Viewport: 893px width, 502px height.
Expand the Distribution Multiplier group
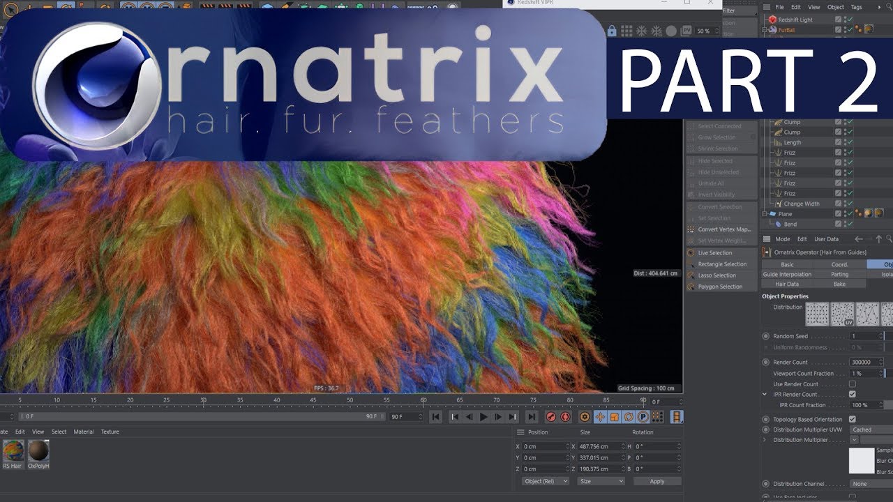pyautogui.click(x=765, y=440)
